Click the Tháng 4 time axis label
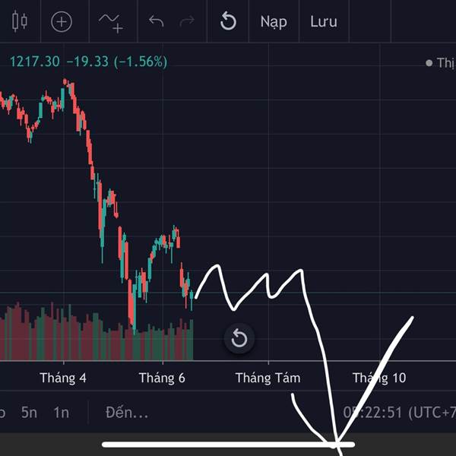The height and width of the screenshot is (456, 456). 63,378
